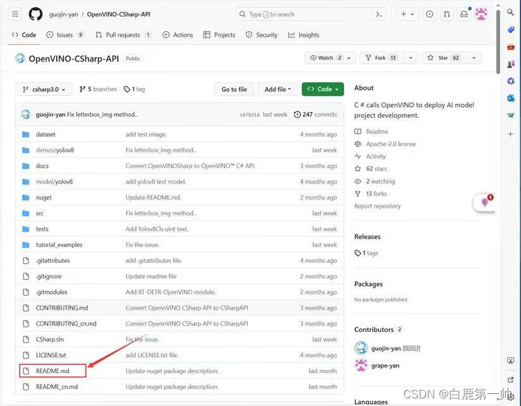Click the Go to file button
521x406 pixels.
pos(234,89)
